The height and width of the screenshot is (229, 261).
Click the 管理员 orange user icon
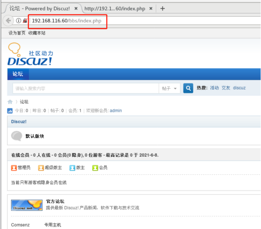point(14,168)
